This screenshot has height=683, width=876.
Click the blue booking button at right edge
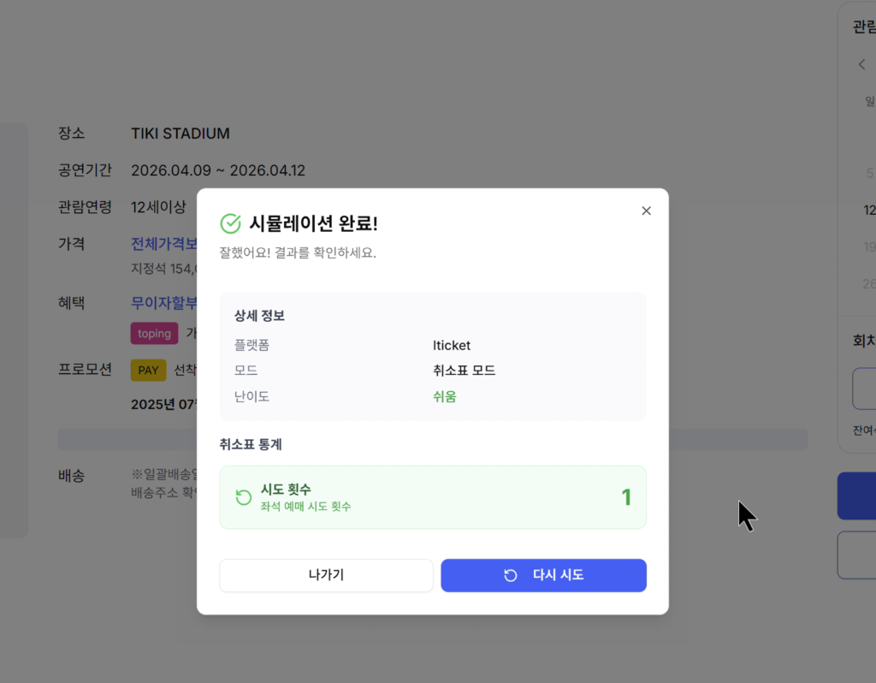point(857,496)
